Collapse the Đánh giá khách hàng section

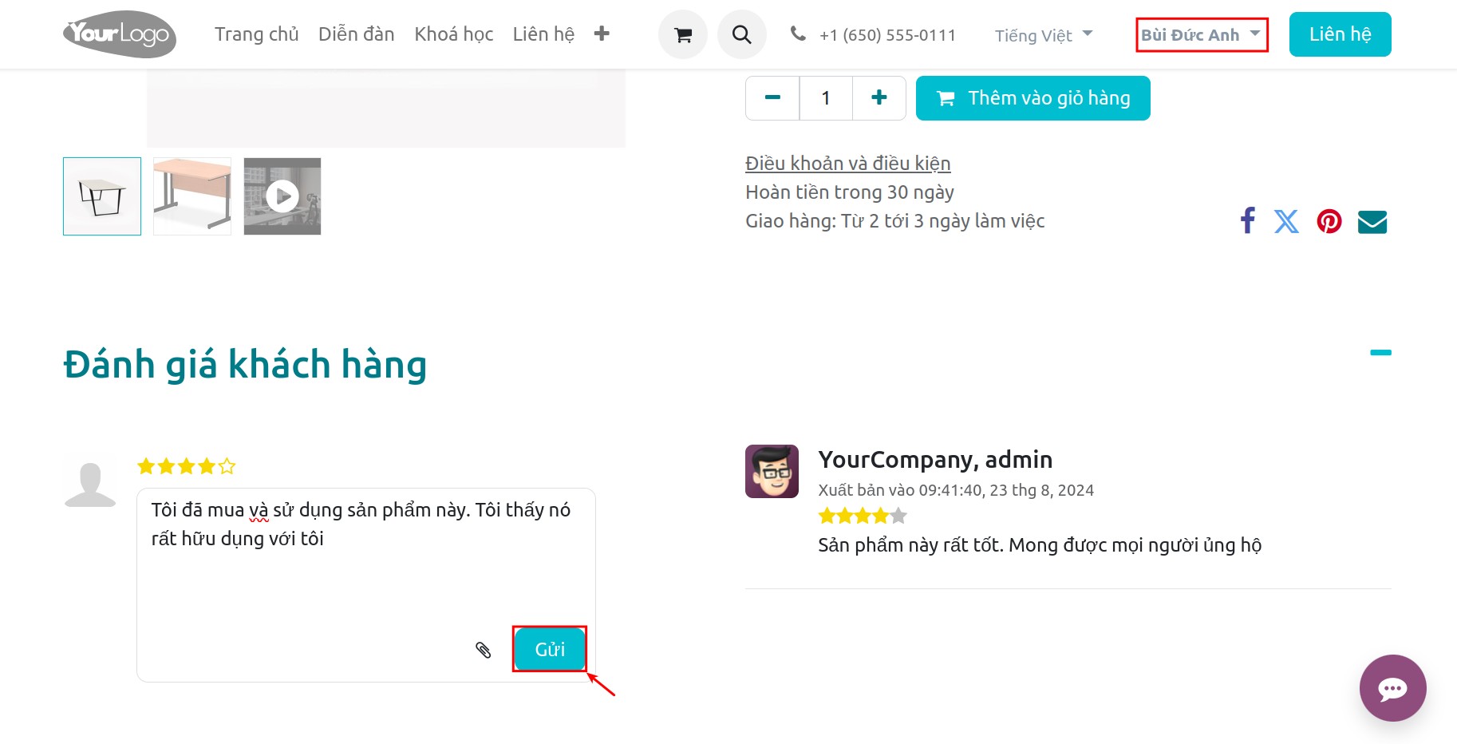click(x=1380, y=352)
